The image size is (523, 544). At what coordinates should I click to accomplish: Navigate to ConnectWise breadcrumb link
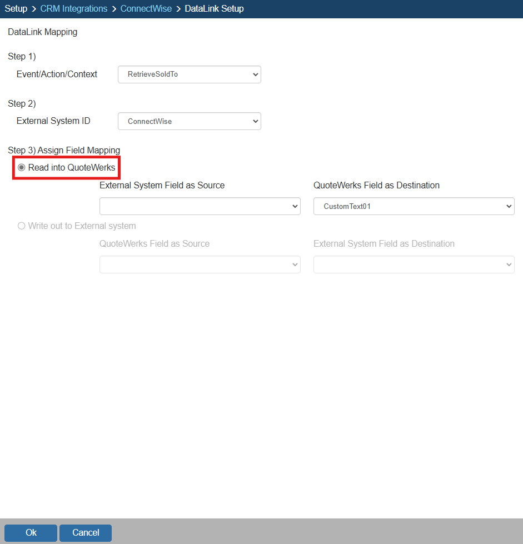[x=146, y=9]
